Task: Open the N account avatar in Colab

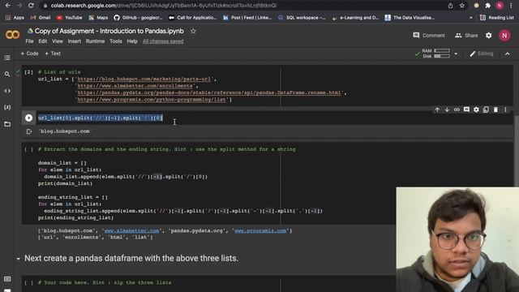Action: 504,36
